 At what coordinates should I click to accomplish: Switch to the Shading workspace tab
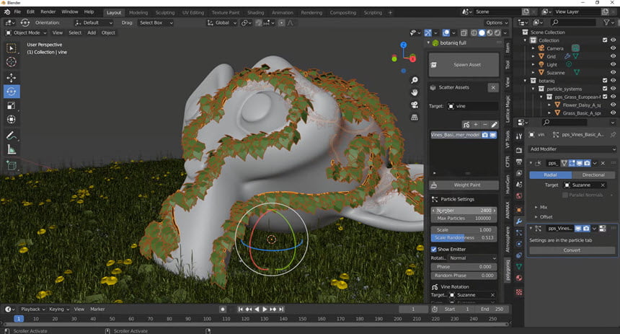coord(256,13)
